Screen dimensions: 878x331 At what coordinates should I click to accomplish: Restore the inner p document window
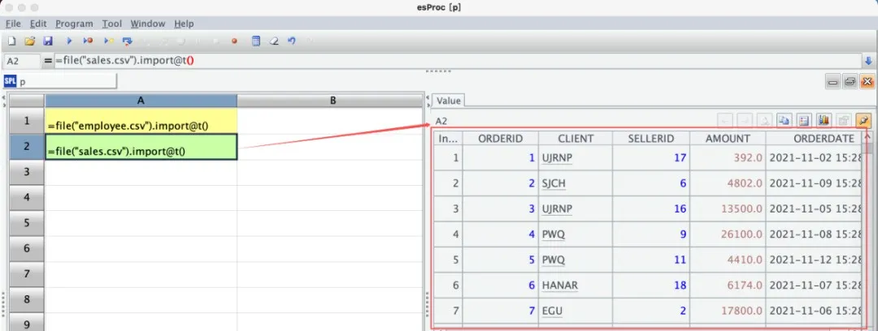pyautogui.click(x=850, y=82)
